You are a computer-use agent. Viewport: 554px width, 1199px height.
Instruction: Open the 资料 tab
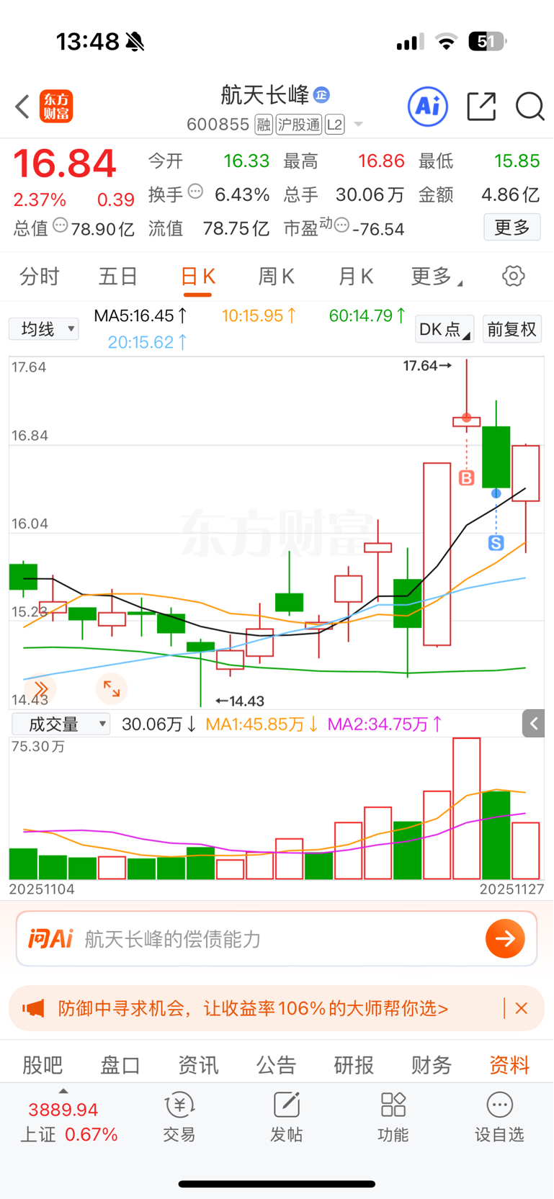[x=509, y=1065]
